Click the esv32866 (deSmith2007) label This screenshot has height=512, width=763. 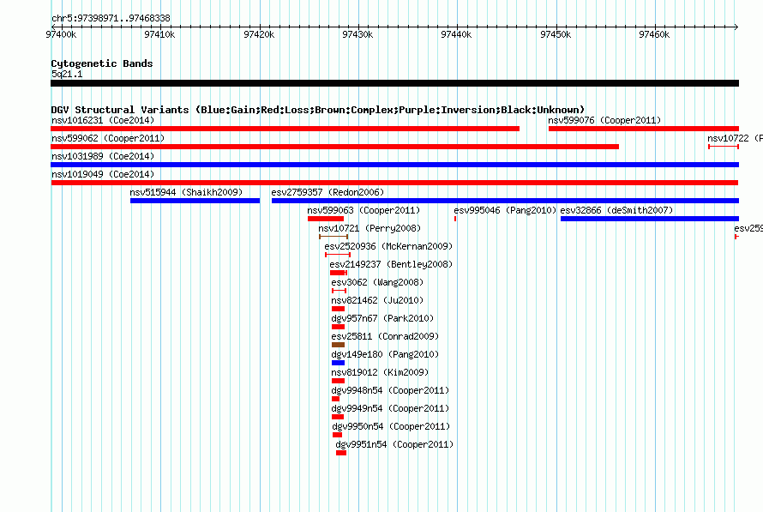tap(616, 210)
